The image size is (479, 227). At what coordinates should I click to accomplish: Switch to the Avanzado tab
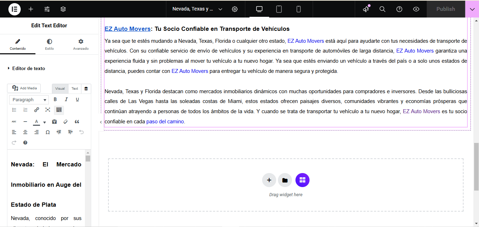point(81,44)
